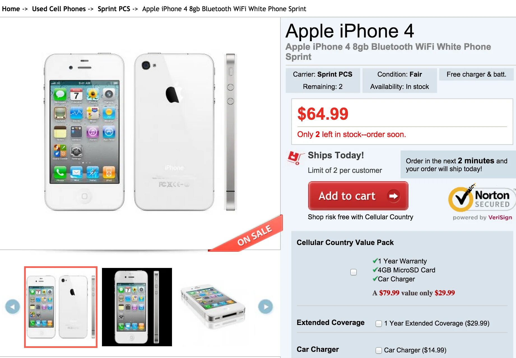This screenshot has width=516, height=358.
Task: Tick the Car Charger ($14.99) checkbox
Action: click(x=379, y=350)
